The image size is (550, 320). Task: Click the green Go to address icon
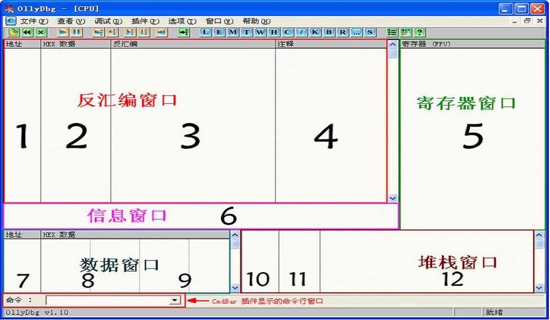click(x=183, y=32)
